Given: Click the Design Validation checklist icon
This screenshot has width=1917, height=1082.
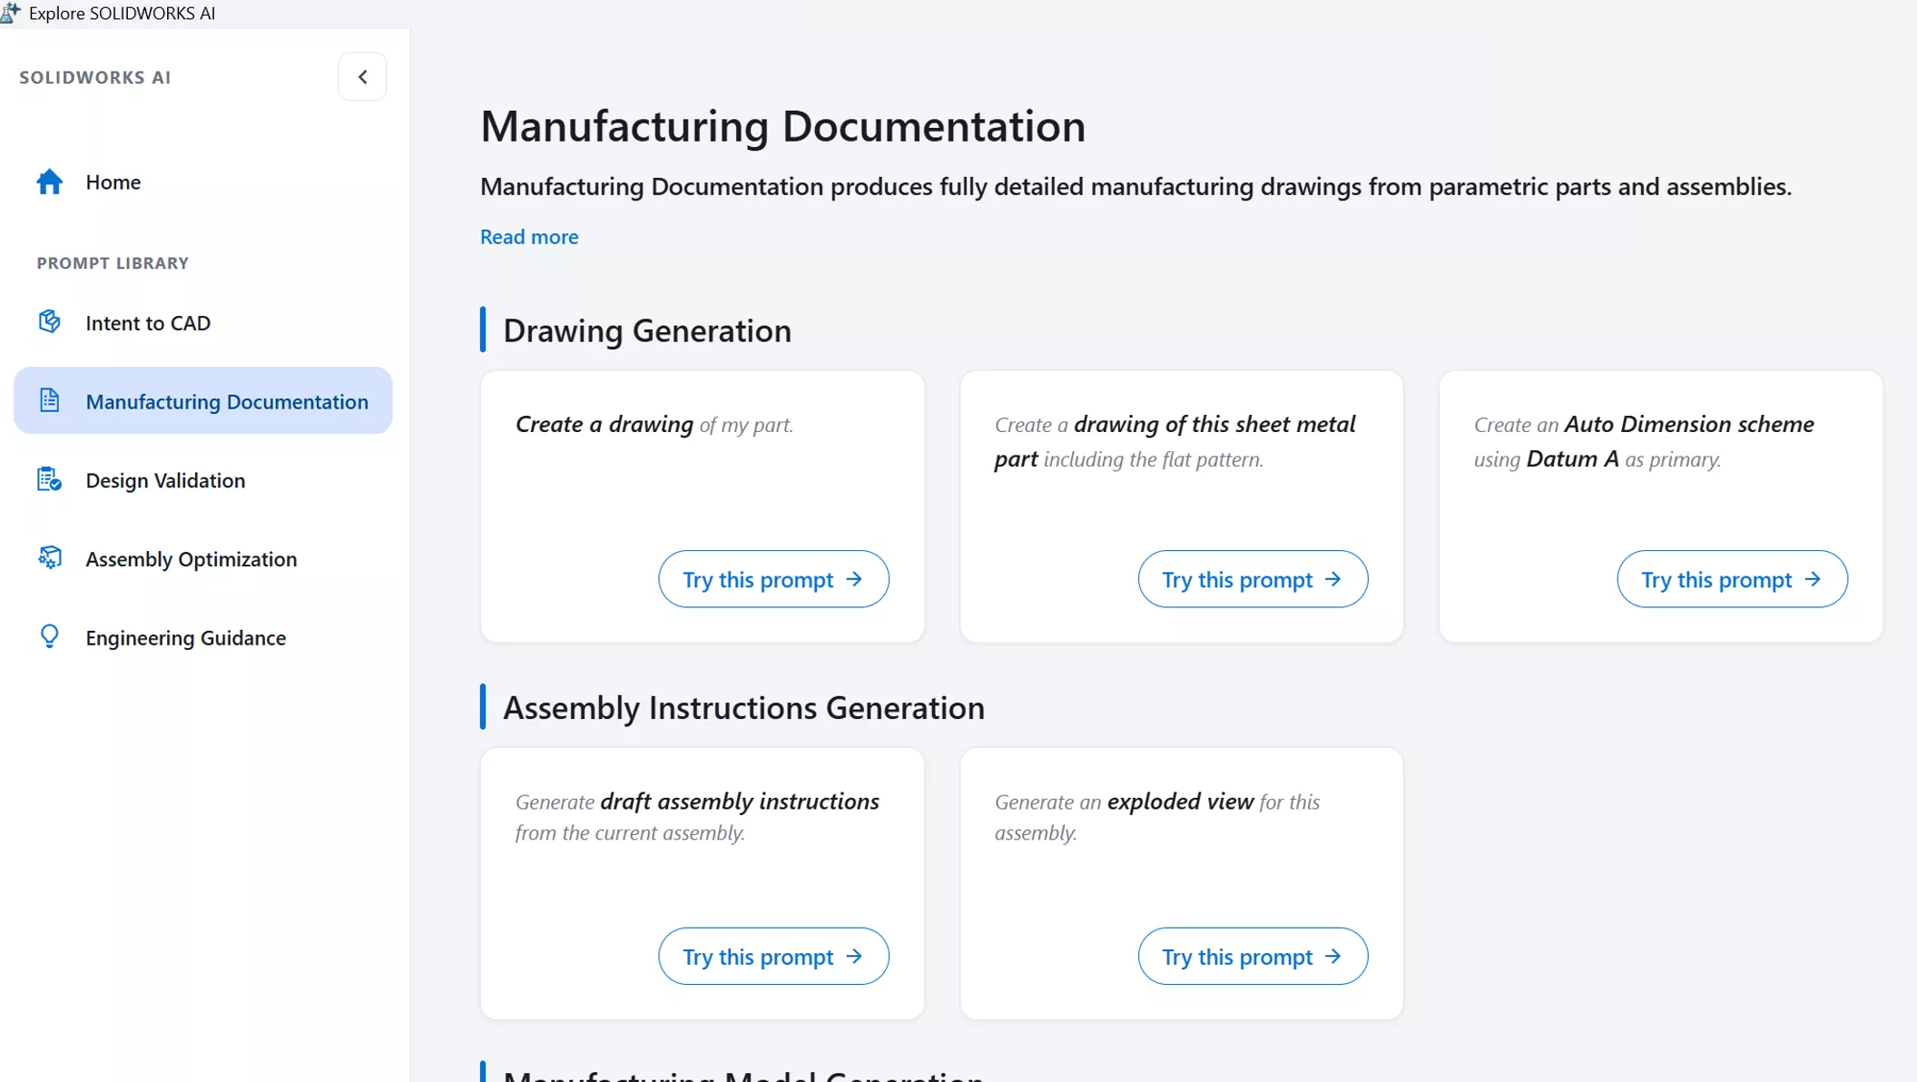Looking at the screenshot, I should 50,479.
